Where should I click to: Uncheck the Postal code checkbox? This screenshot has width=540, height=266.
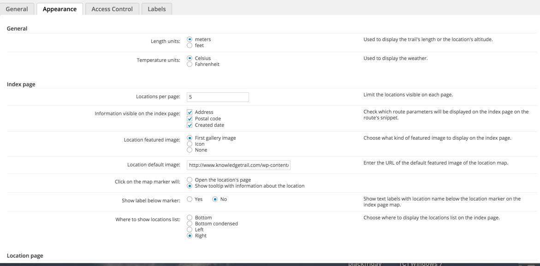[x=190, y=119]
